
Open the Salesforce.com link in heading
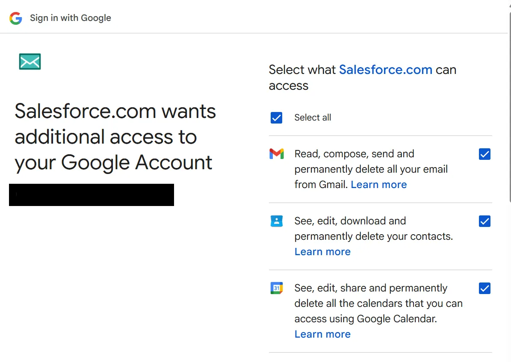click(385, 70)
